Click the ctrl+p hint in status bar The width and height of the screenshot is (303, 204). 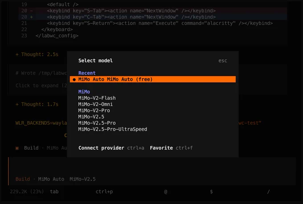(104, 192)
